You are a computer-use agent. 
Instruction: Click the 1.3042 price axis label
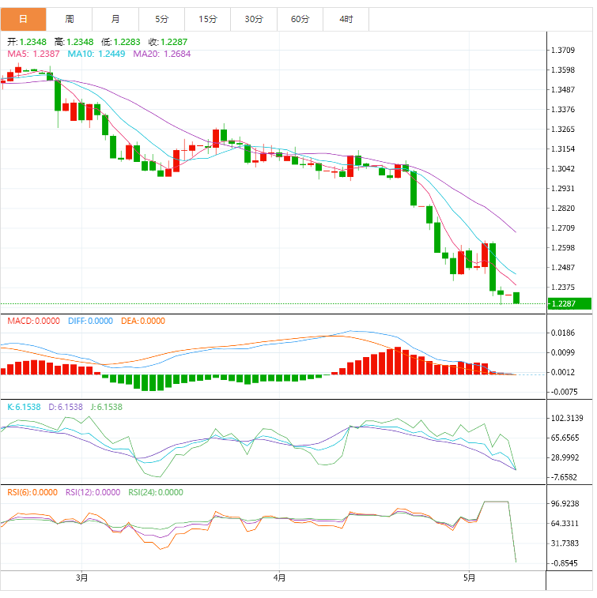click(563, 168)
